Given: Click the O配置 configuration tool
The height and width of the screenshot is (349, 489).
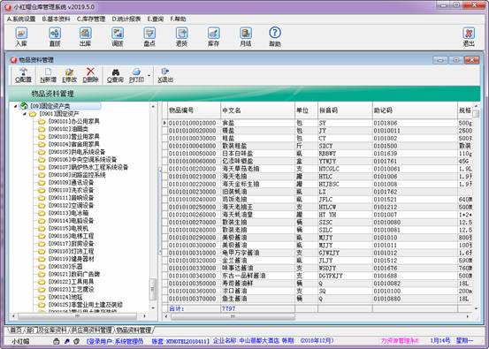Looking at the screenshot, I should click(x=23, y=75).
